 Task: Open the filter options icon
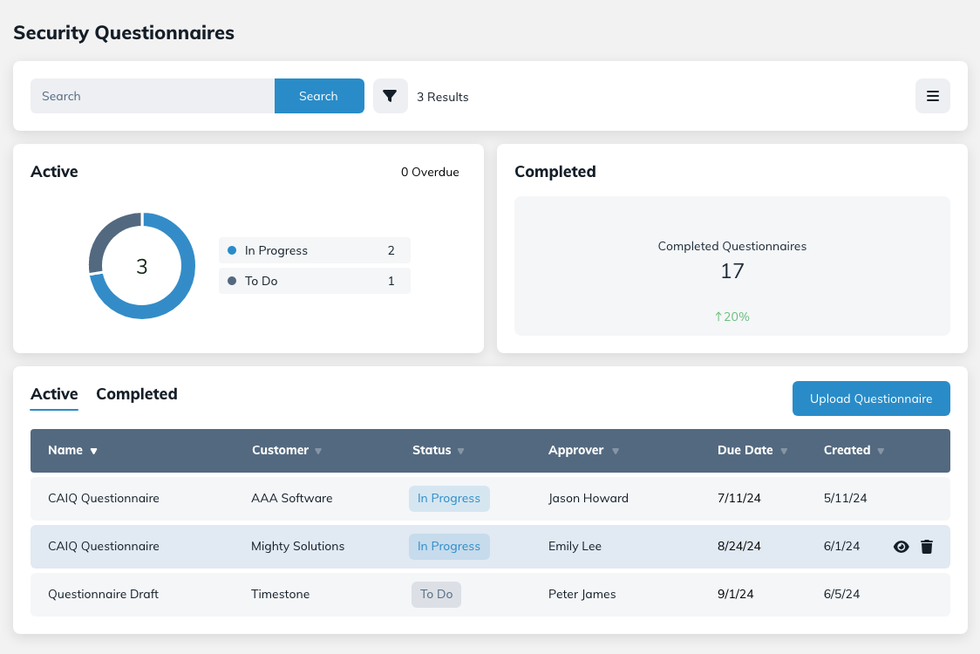(x=390, y=96)
